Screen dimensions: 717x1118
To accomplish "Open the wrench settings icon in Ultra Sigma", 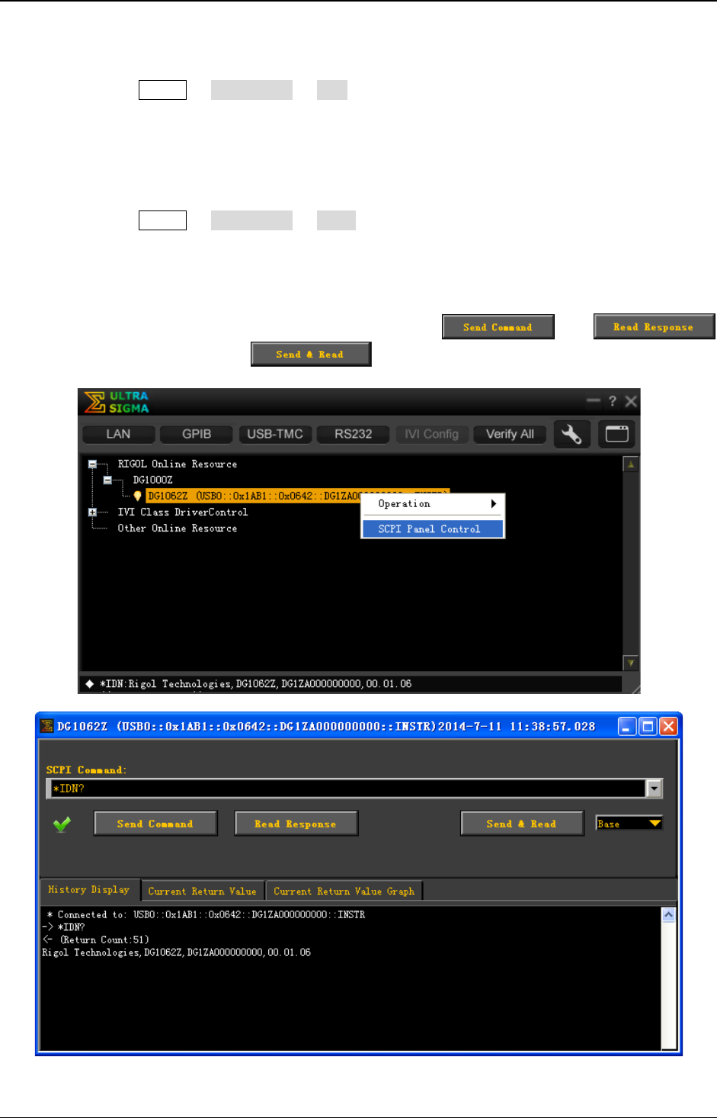I will (x=571, y=434).
